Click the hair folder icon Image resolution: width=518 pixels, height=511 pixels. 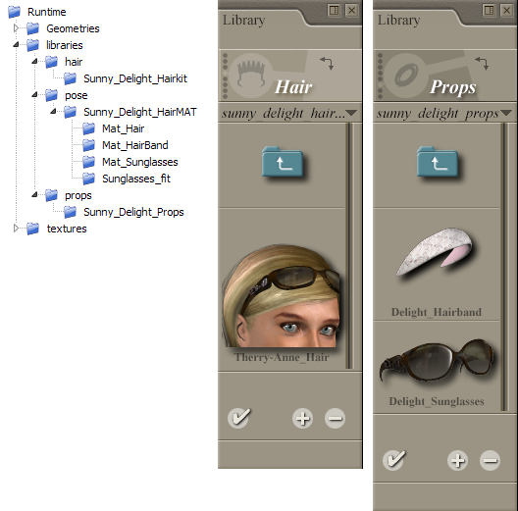coord(51,62)
